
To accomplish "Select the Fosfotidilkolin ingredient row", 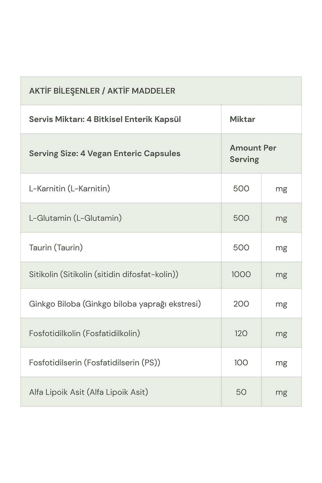I will point(85,333).
